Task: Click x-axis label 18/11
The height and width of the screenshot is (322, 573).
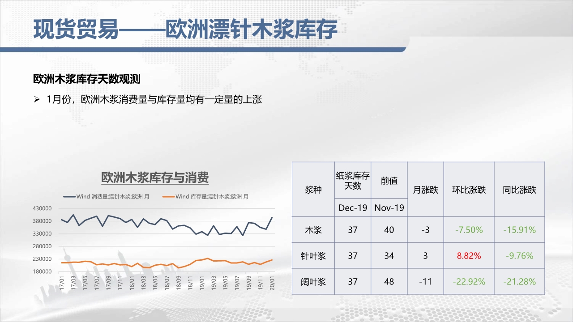Action: pyautogui.click(x=190, y=284)
